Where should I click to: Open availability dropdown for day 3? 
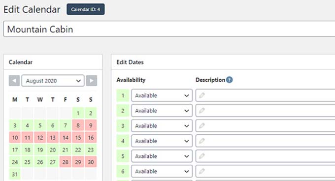tap(162, 125)
